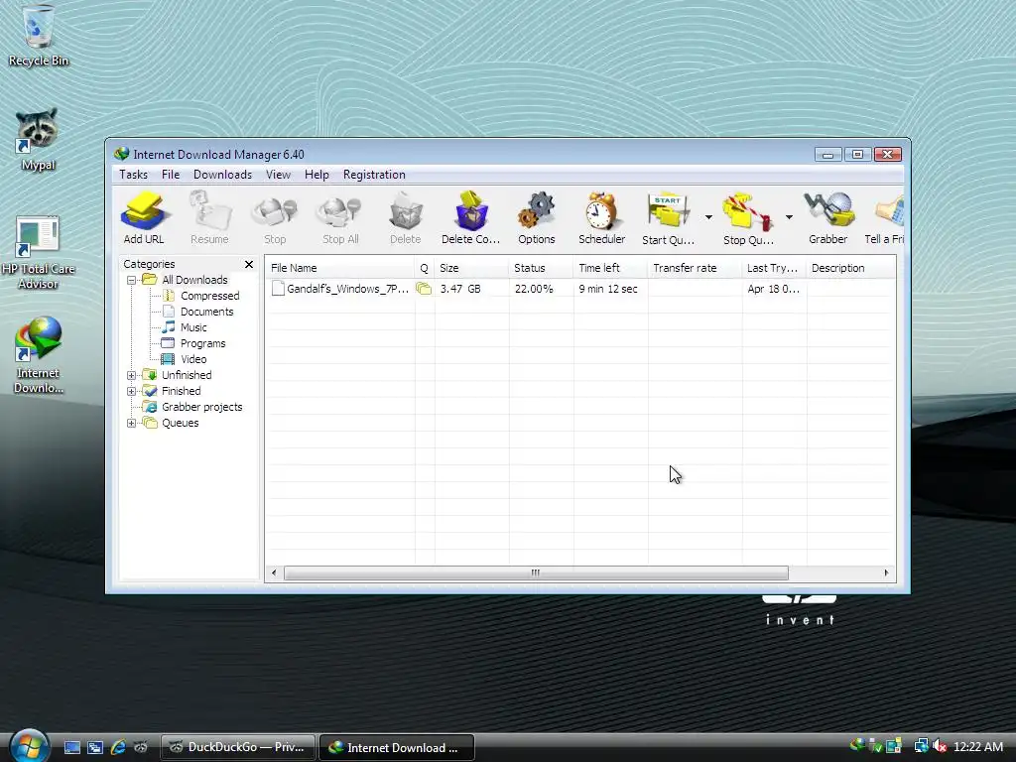Image resolution: width=1016 pixels, height=762 pixels.
Task: Expand the Unfinished tree node
Action: 132,375
